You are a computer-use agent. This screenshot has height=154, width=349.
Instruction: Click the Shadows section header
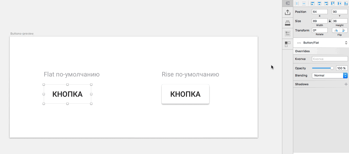coord(302,84)
